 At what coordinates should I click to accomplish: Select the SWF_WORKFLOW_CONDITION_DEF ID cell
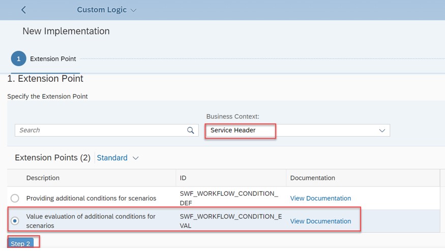tap(231, 198)
